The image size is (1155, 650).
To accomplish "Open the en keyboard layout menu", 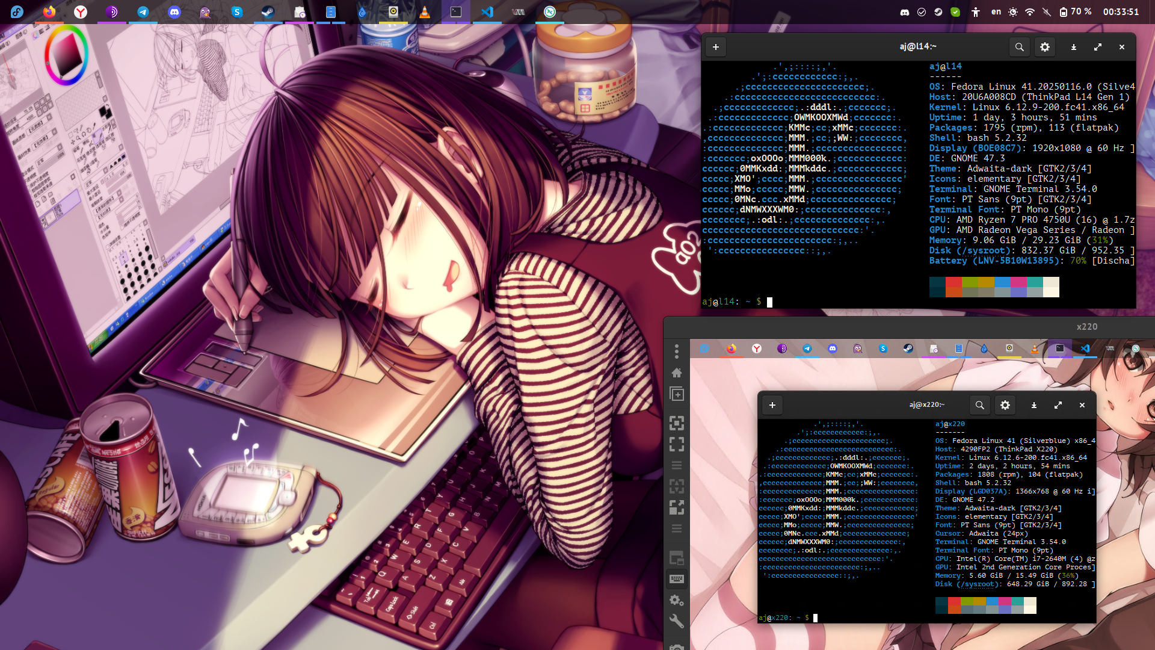I will 996,11.
